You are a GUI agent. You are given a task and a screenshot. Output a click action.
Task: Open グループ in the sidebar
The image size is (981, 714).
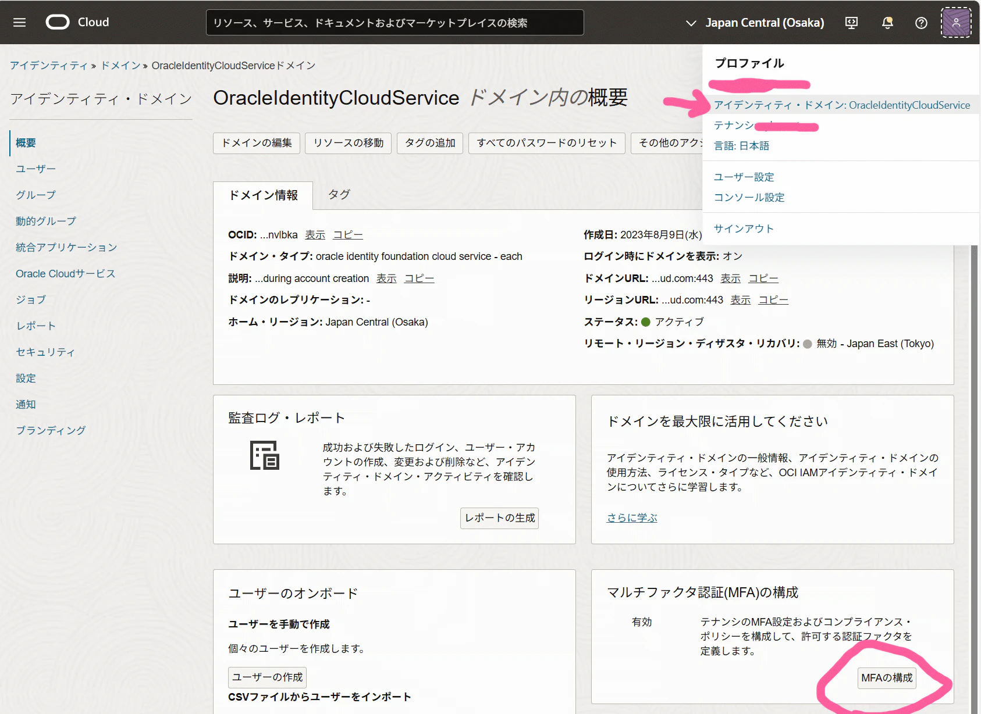click(x=36, y=195)
